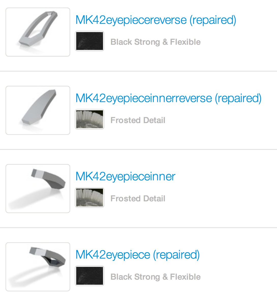
Task: Click the MK42eyepieceinnerreverse solid piece thumbnail
Action: coord(38,110)
